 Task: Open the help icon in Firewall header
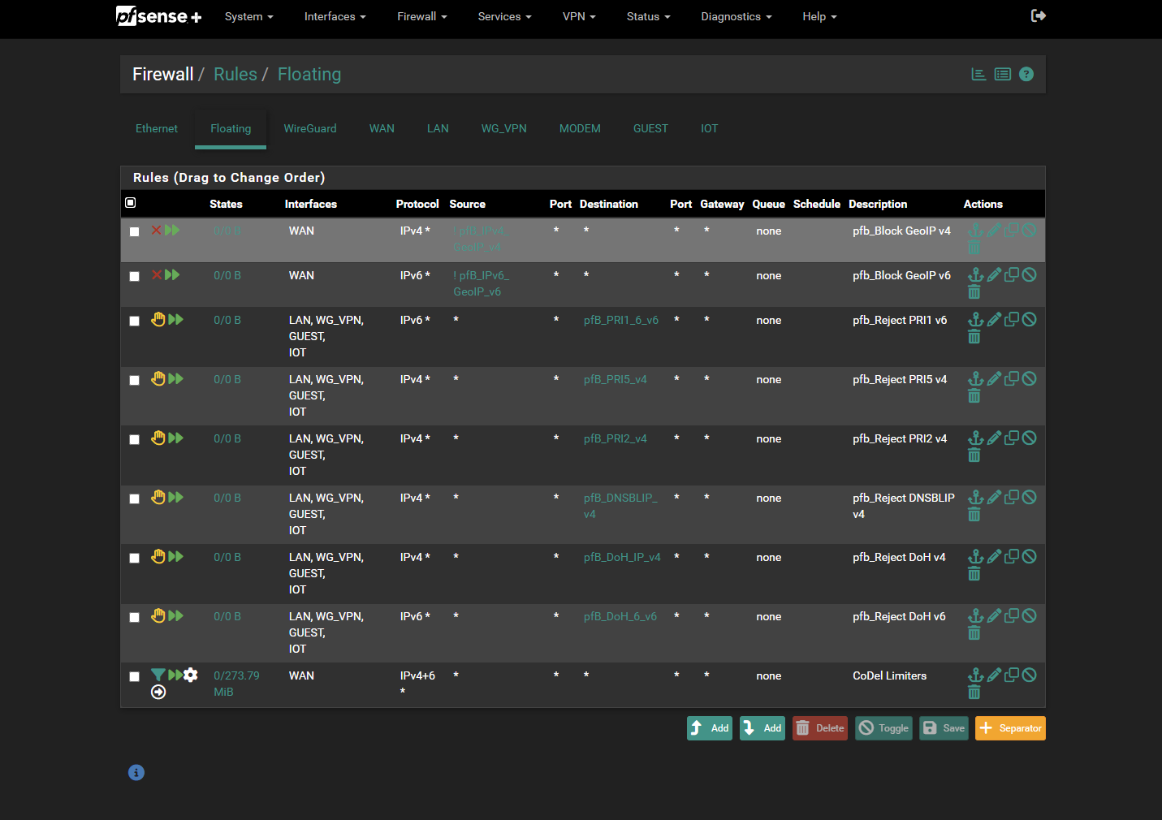(1026, 74)
